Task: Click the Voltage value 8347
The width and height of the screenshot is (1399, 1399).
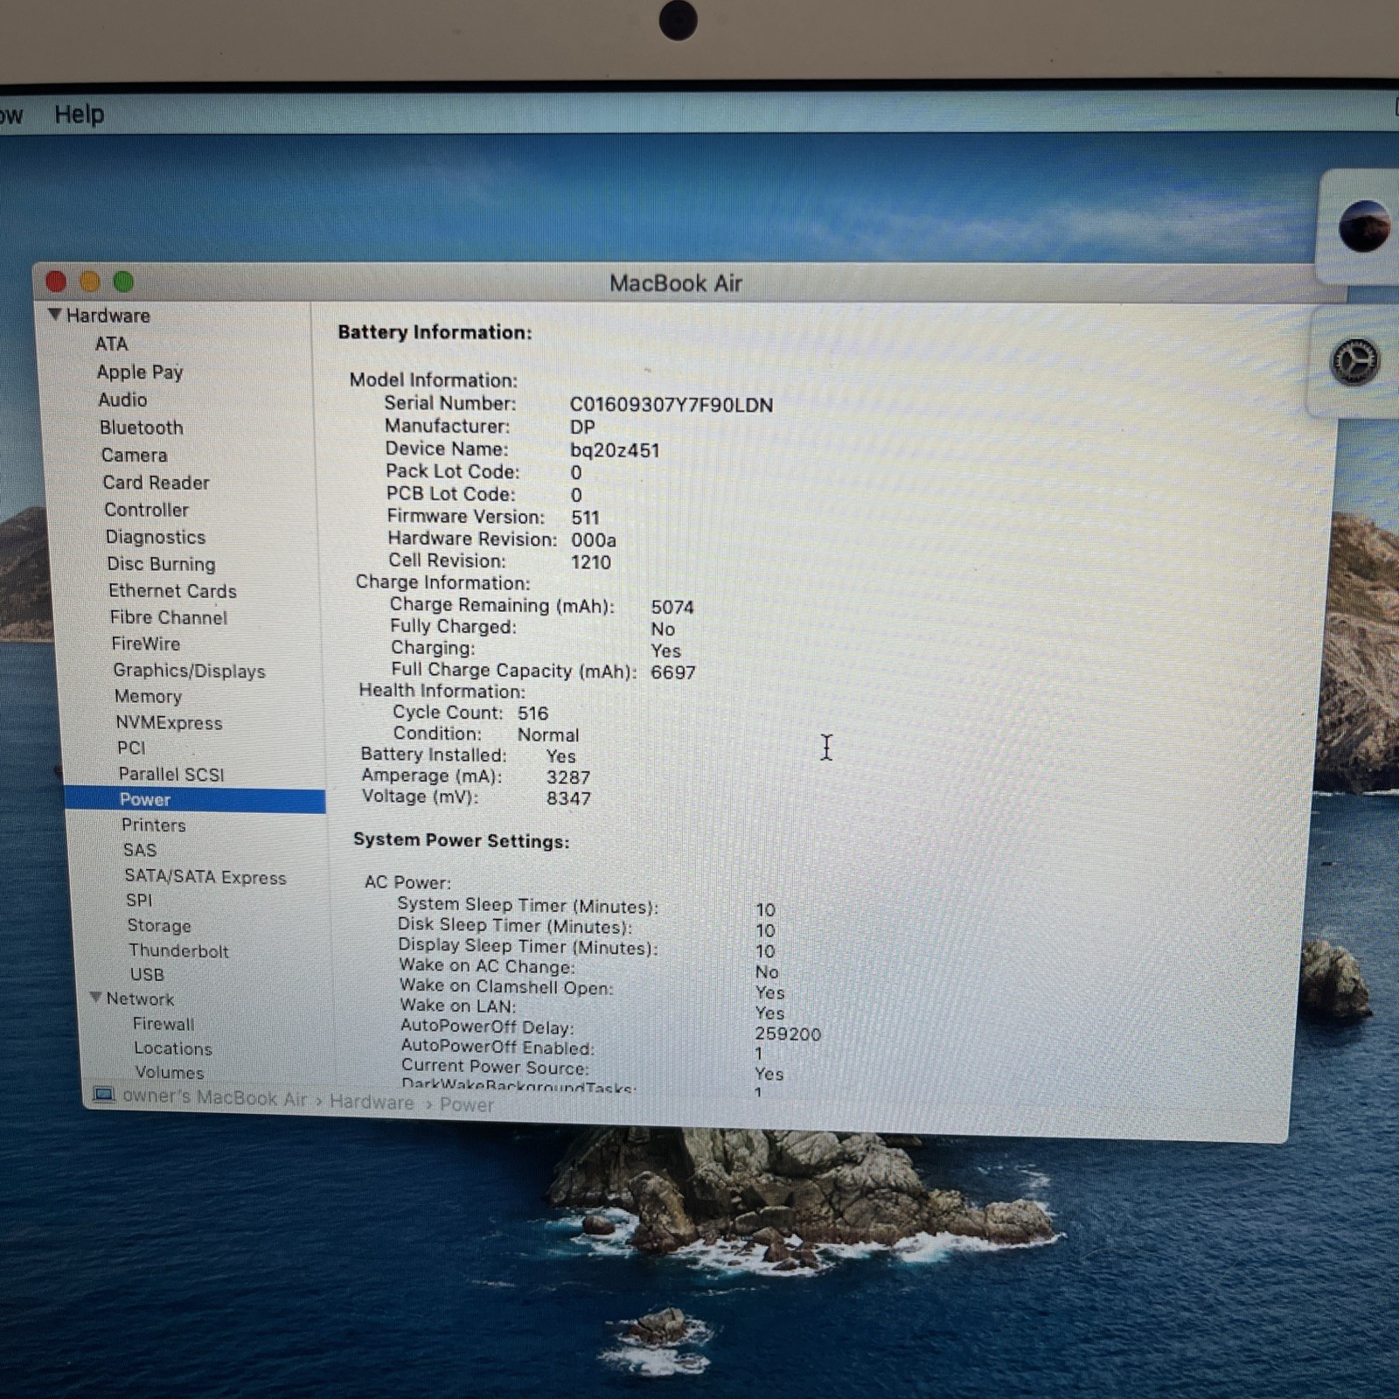Action: (x=568, y=798)
